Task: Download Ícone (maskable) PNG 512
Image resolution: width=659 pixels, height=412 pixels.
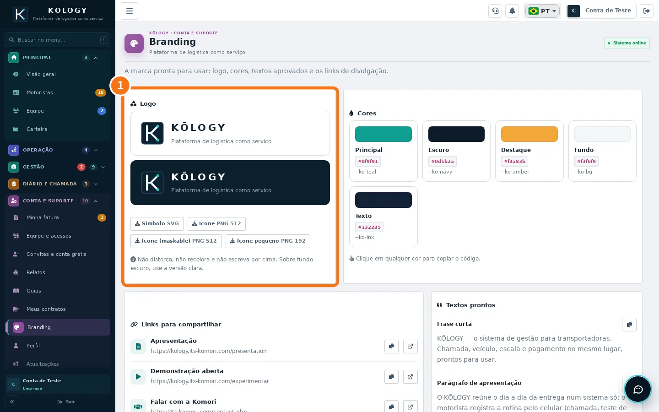Action: pyautogui.click(x=176, y=241)
